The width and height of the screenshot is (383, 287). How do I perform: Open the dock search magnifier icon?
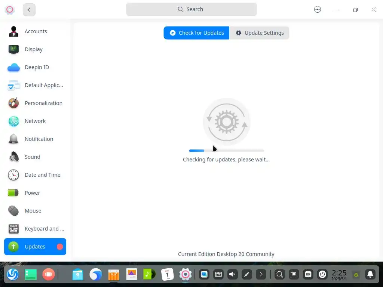[x=280, y=275]
